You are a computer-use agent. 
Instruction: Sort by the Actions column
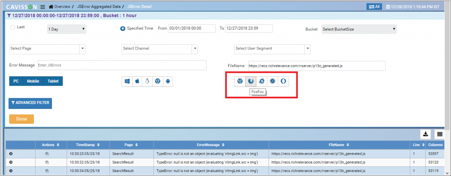click(x=51, y=145)
